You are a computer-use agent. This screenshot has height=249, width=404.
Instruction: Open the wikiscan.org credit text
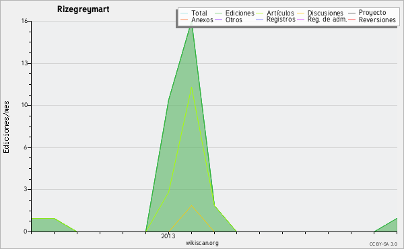[x=202, y=243]
